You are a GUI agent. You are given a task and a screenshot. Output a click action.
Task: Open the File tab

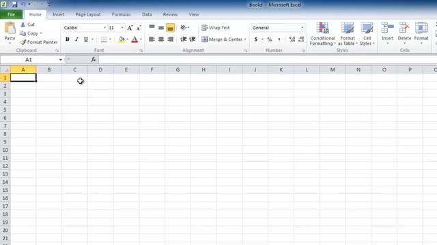[11, 14]
